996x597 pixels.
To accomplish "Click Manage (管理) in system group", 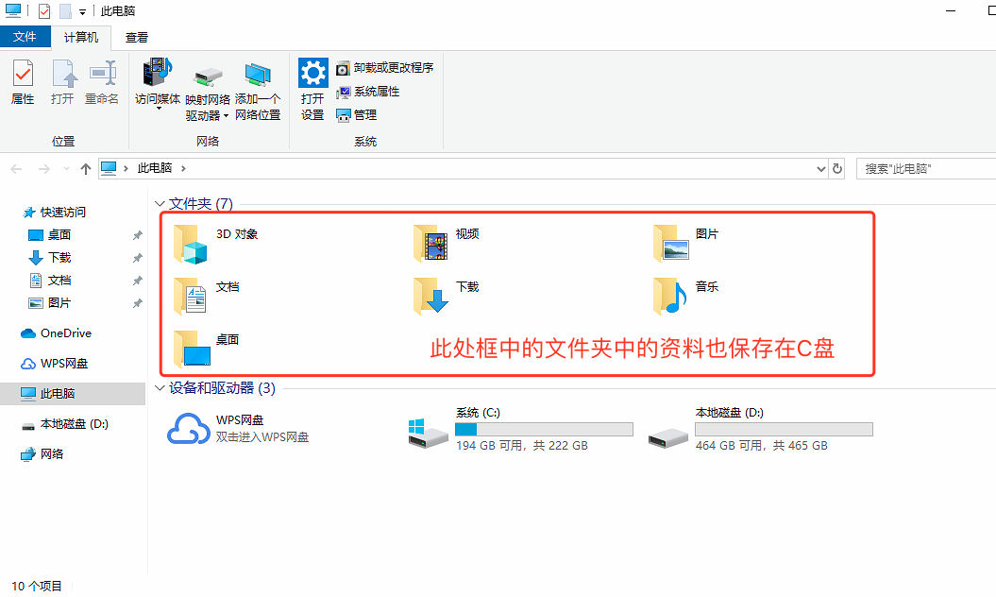I will pos(357,115).
